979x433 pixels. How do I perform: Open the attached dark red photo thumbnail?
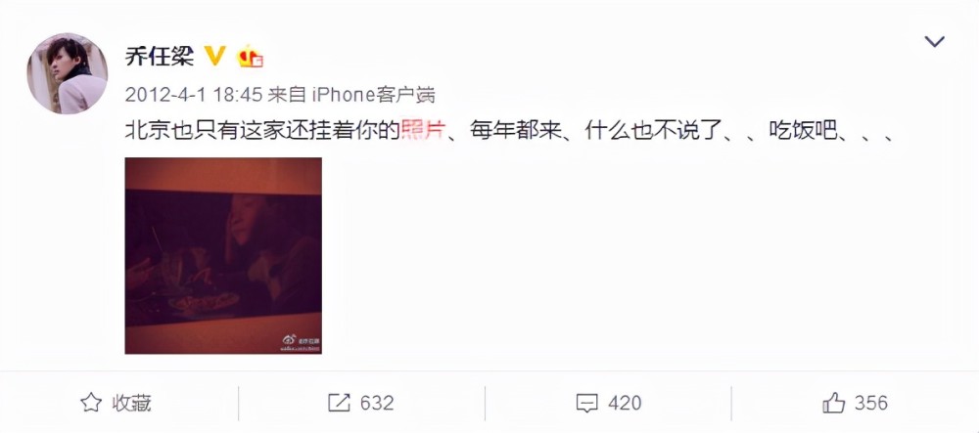click(223, 255)
